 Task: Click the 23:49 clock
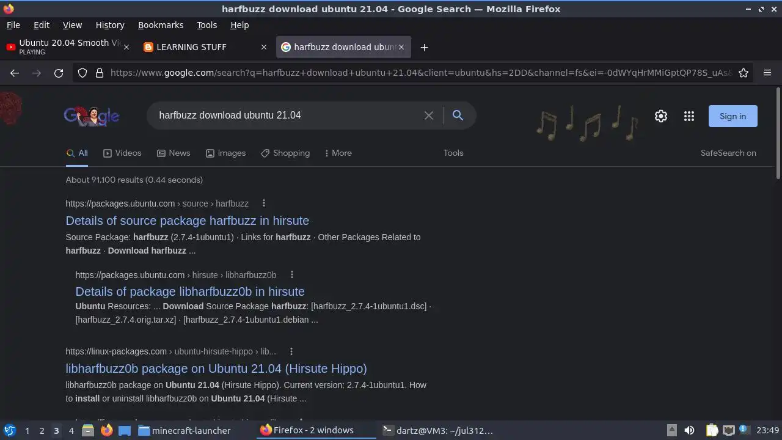pyautogui.click(x=768, y=431)
